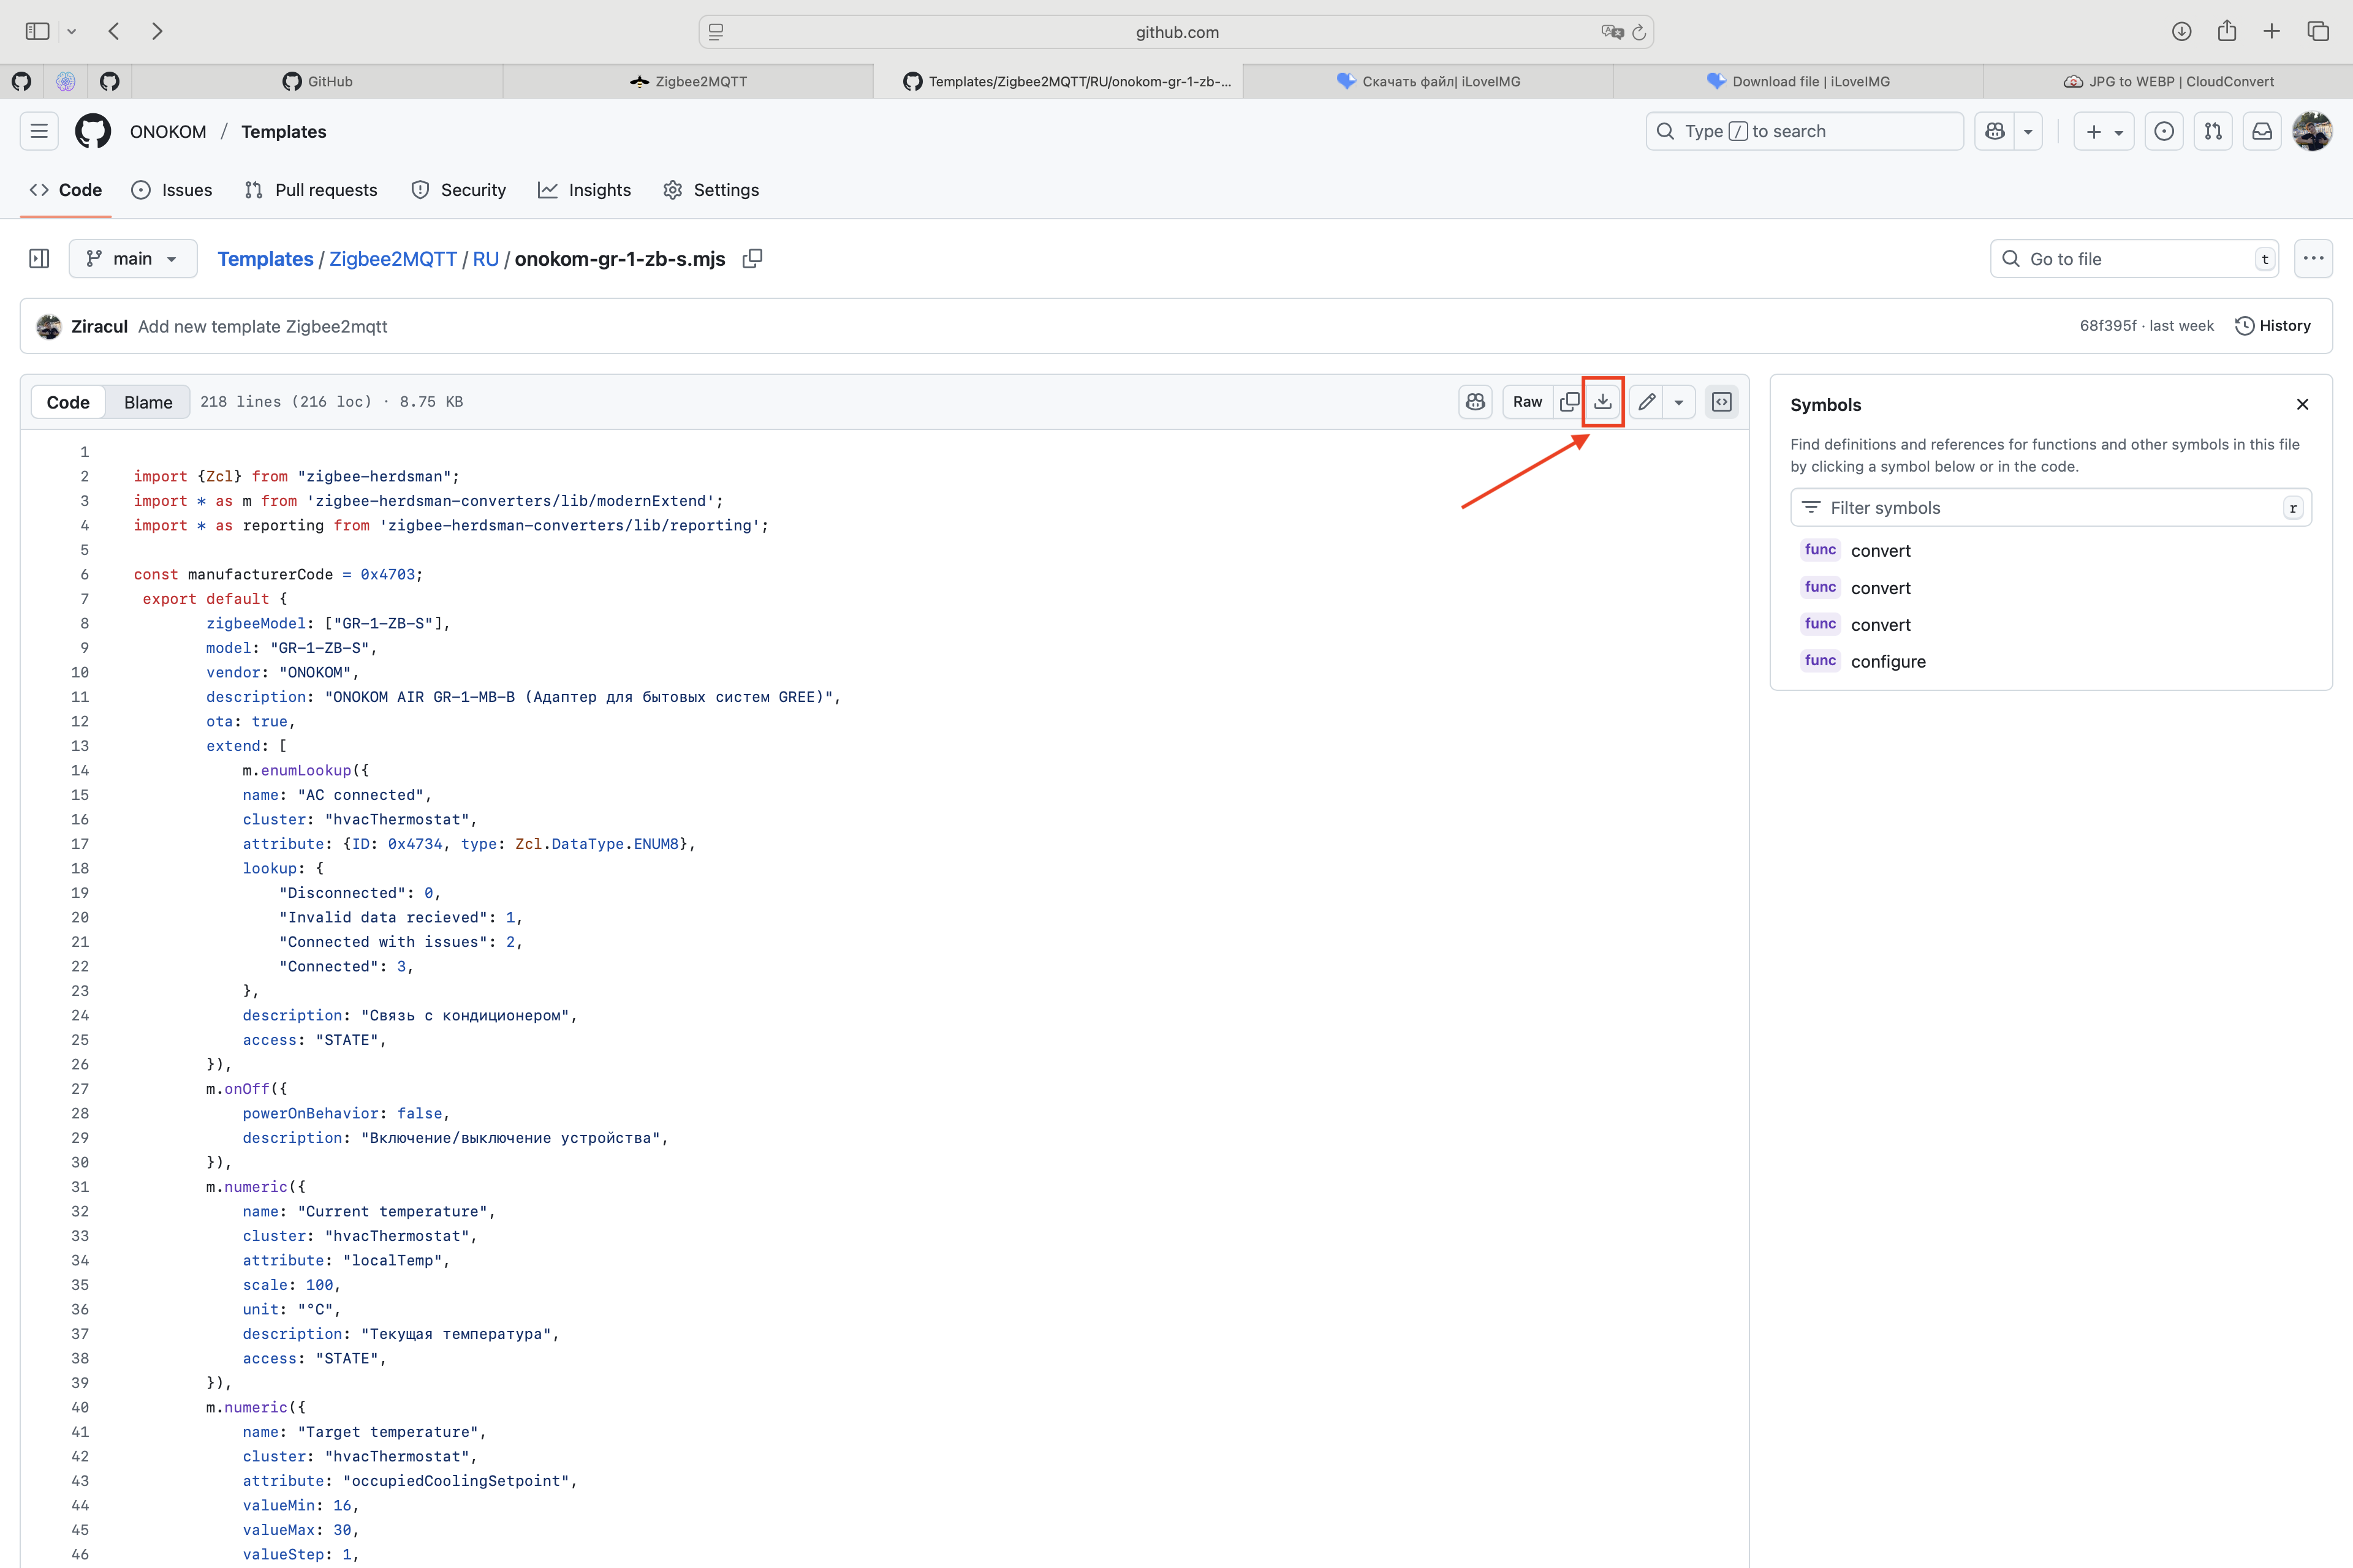Toggle the symbols pane button
The height and width of the screenshot is (1568, 2353).
click(x=1722, y=402)
